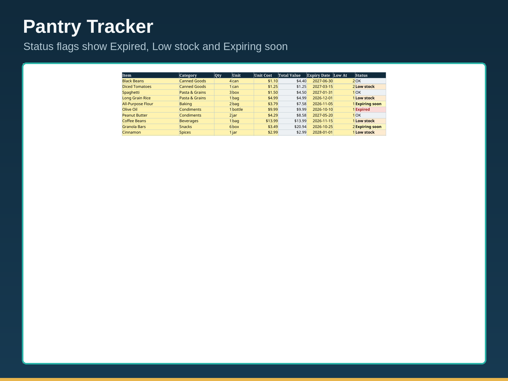508x381 pixels.
Task: Click the Pantry Tracker title
Action: (88, 27)
